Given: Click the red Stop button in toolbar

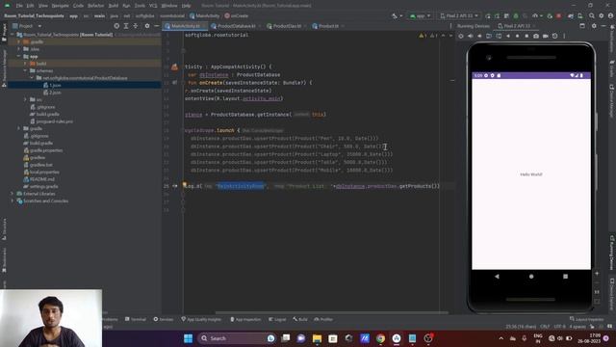Looking at the screenshot, I should click(558, 15).
